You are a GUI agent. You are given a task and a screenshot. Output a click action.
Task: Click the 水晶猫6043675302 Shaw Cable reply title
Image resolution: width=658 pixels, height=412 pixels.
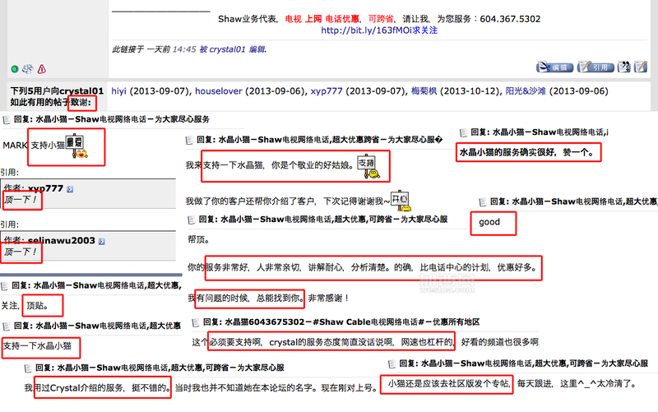click(x=341, y=322)
